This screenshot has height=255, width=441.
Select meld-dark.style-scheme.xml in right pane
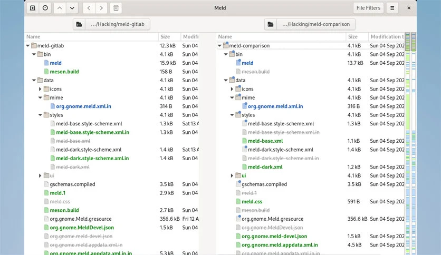(281, 150)
